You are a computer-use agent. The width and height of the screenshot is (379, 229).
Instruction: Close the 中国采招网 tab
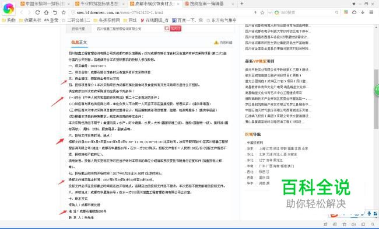click(x=68, y=4)
